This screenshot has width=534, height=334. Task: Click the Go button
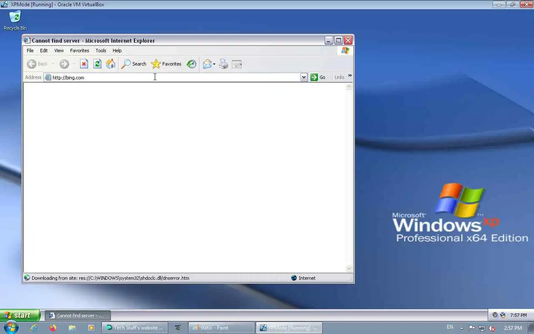[318, 77]
